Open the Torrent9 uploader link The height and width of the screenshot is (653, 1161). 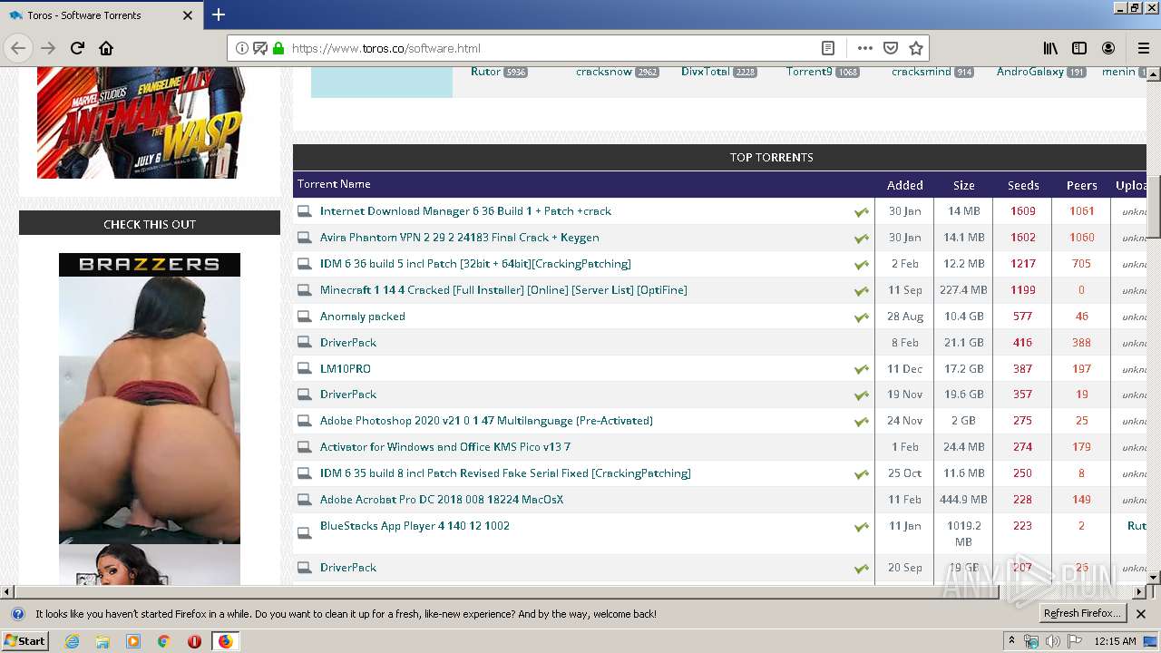pyautogui.click(x=809, y=72)
